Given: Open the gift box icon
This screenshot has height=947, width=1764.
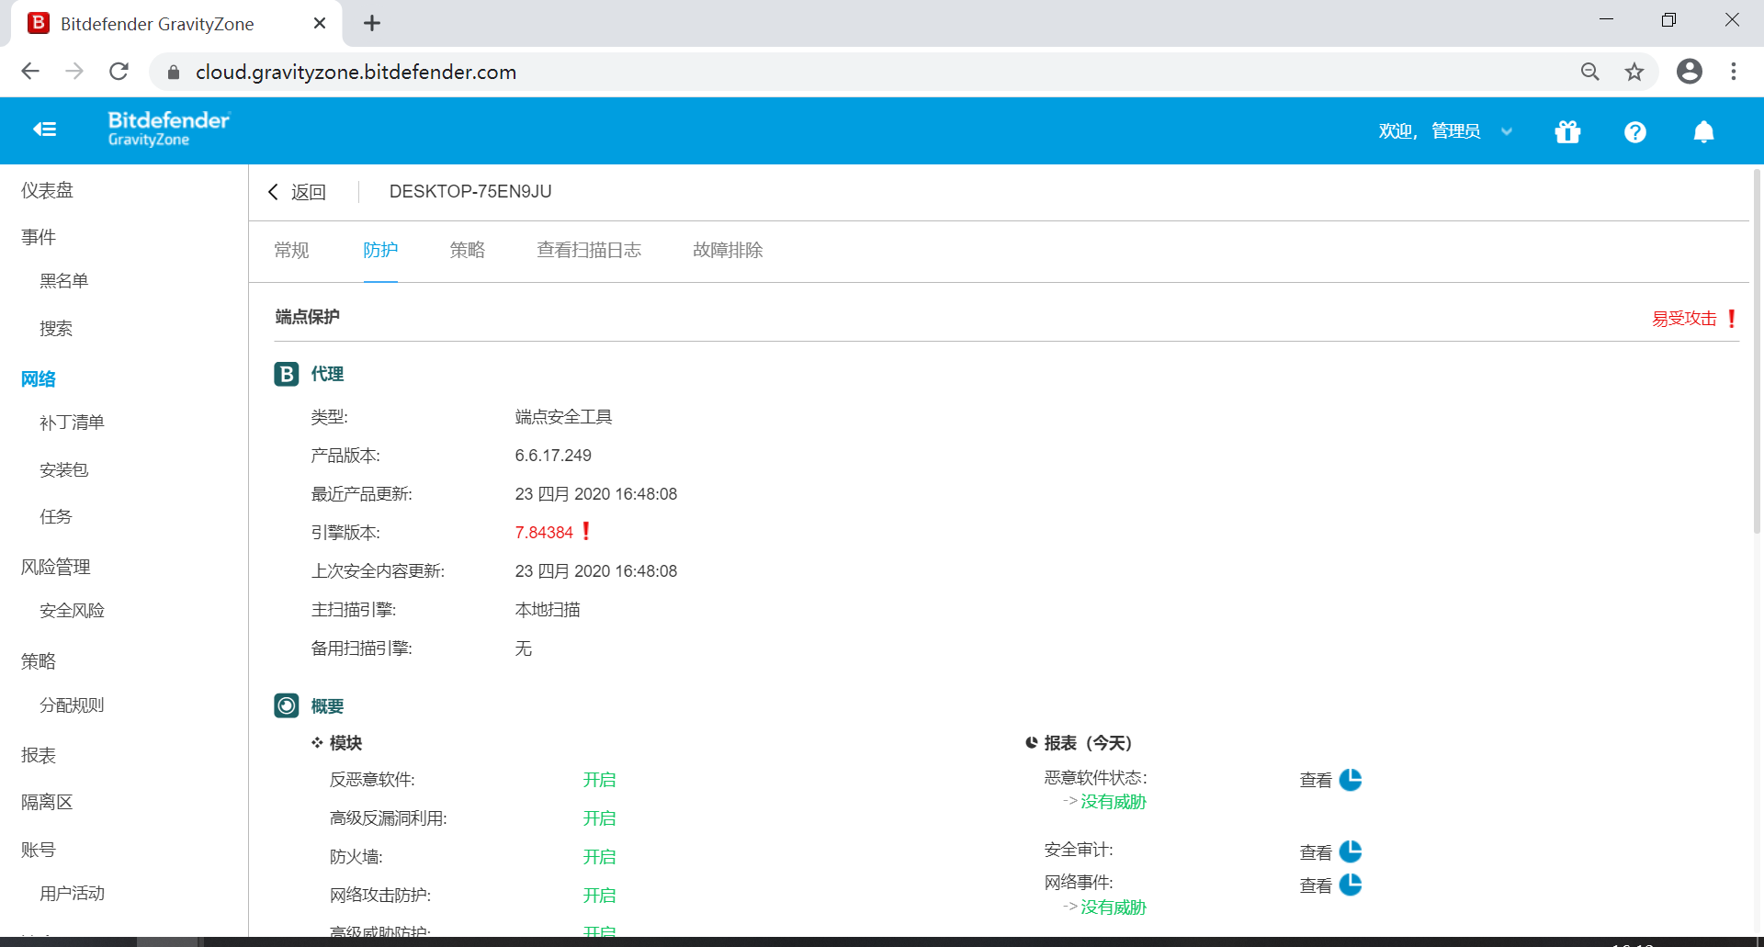Looking at the screenshot, I should coord(1567,132).
